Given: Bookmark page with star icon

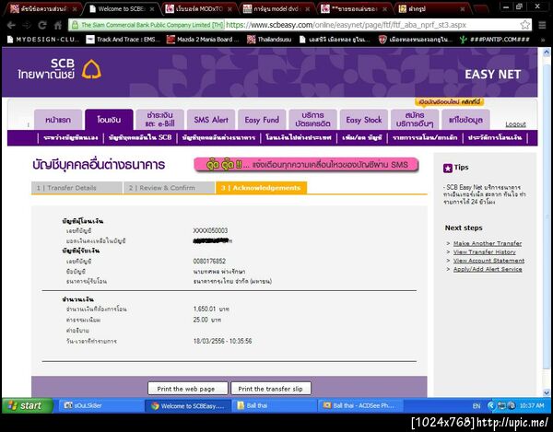Looking at the screenshot, I should pos(525,25).
